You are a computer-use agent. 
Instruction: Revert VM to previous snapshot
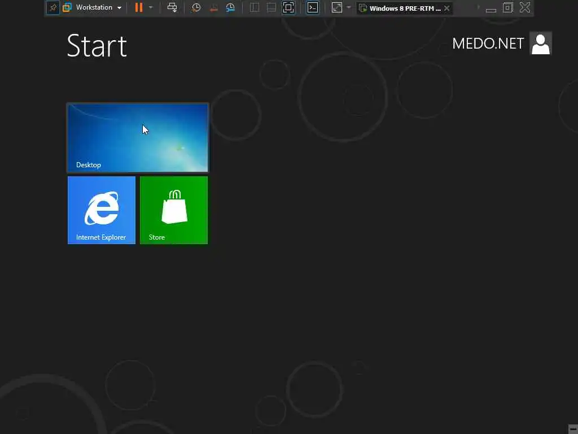pyautogui.click(x=213, y=8)
